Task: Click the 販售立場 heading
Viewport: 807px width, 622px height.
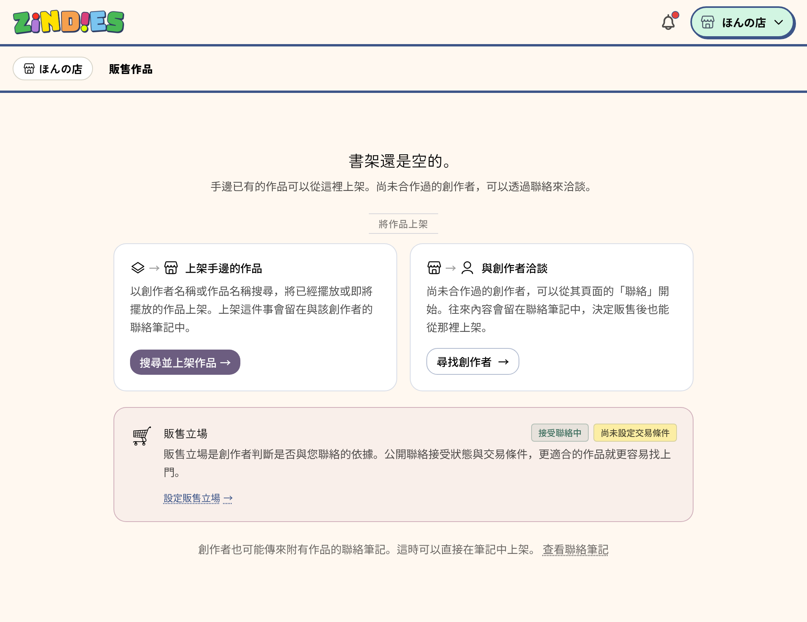Action: tap(186, 434)
